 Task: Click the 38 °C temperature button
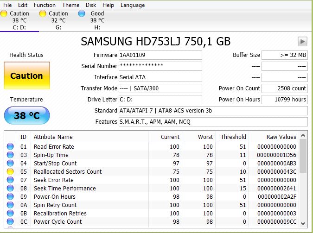click(x=27, y=115)
